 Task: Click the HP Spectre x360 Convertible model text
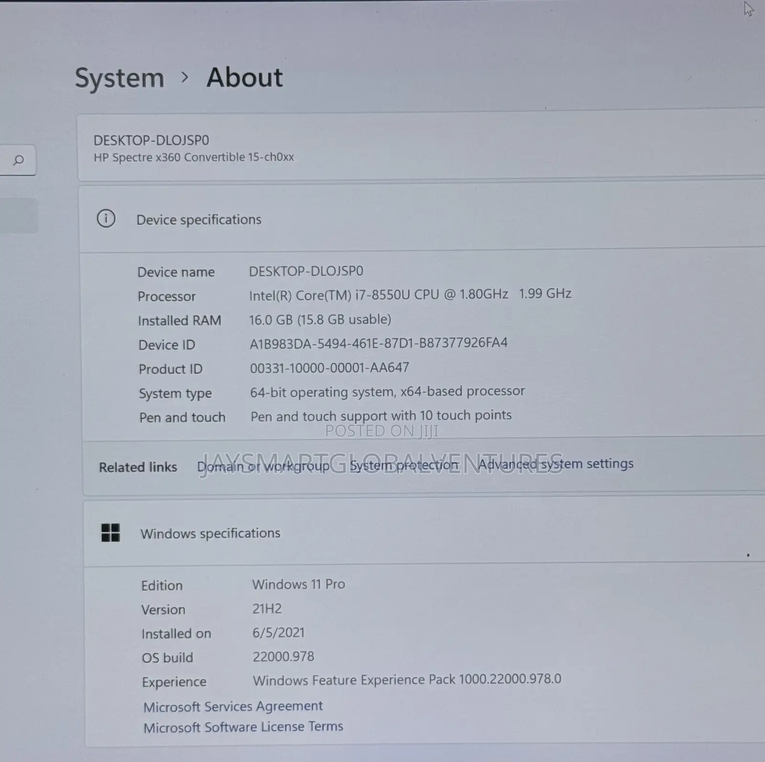click(x=194, y=157)
